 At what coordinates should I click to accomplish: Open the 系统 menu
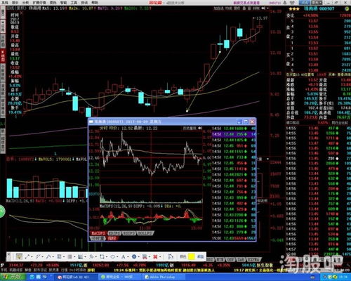5,3
